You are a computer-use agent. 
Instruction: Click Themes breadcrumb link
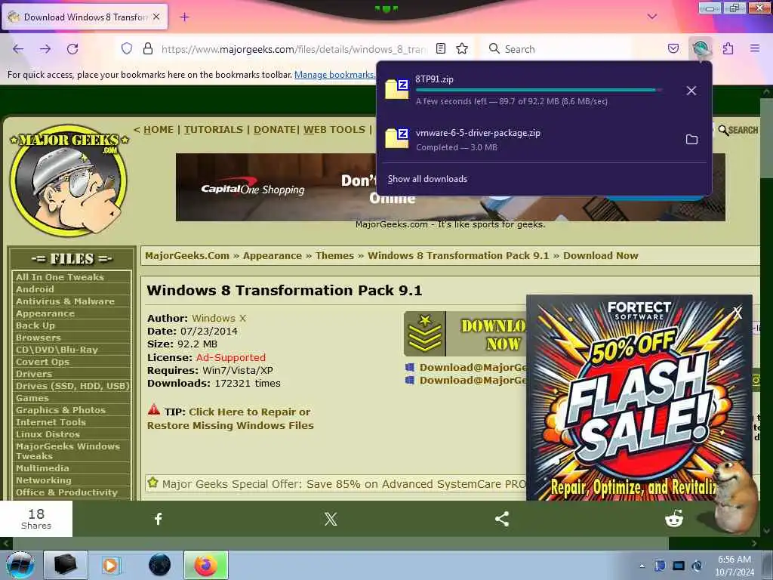tap(334, 255)
